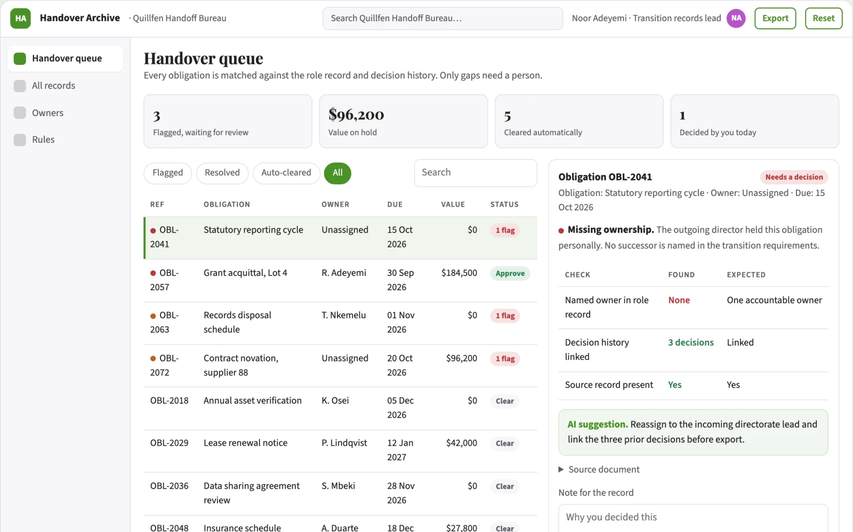Select the Grant acquittal, Lot 4 row
Screen dimensions: 853x532
[340, 280]
